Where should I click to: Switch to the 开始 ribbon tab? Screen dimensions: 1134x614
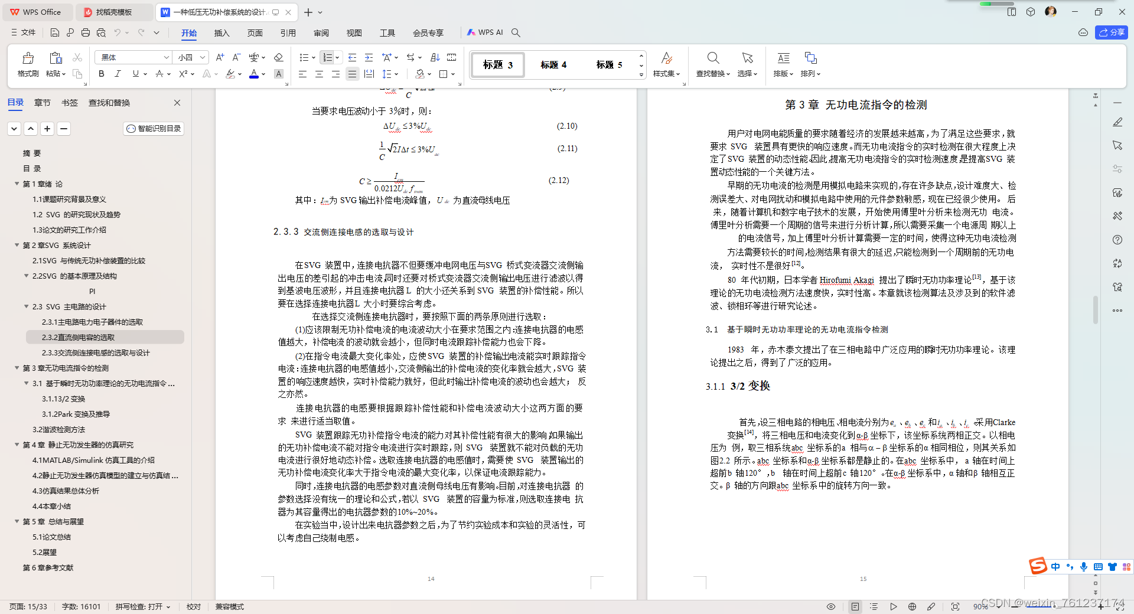click(189, 33)
